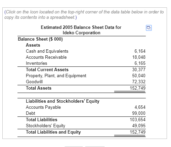This screenshot has width=171, height=147.
Task: Click the 4,654 accounts payable value
Action: [x=140, y=107]
